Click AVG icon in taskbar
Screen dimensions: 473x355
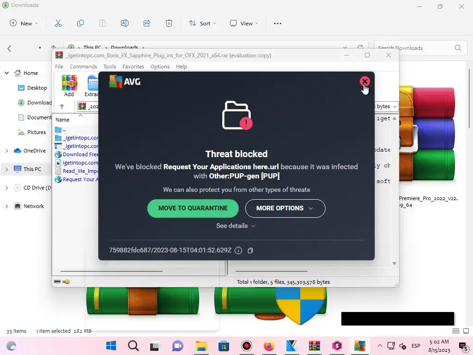(359, 346)
